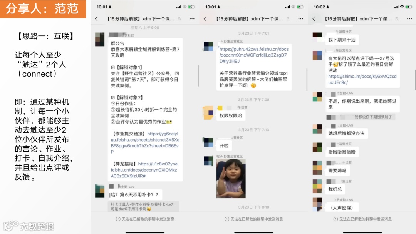Screen dimensions: 416x234
Task: Open the 神龙摆尾 feishu docs link
Action: pos(145,170)
